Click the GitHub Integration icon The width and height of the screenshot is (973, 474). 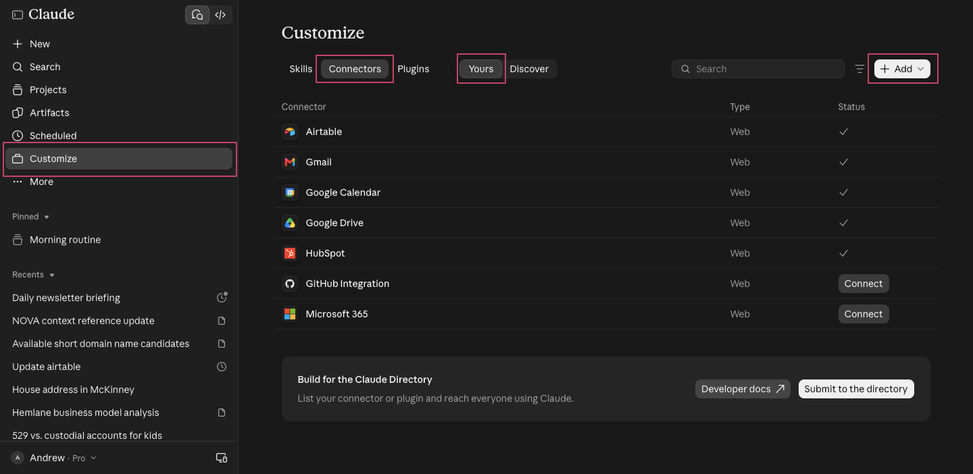[x=290, y=284]
